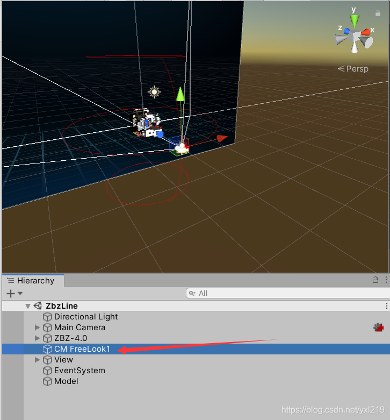Viewport: 390px width, 420px height.
Task: Click the blue Z axis cone on orientation gizmo
Action: point(346,31)
